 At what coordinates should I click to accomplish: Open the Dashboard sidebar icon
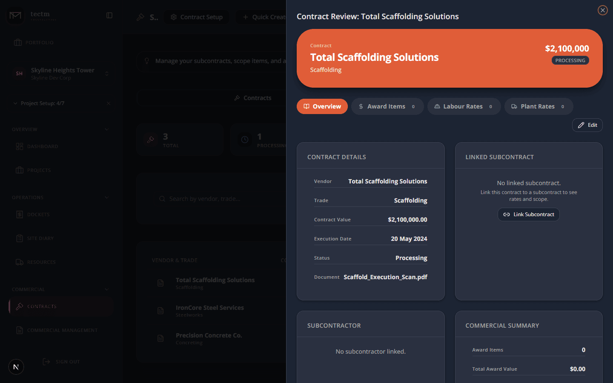tap(20, 146)
